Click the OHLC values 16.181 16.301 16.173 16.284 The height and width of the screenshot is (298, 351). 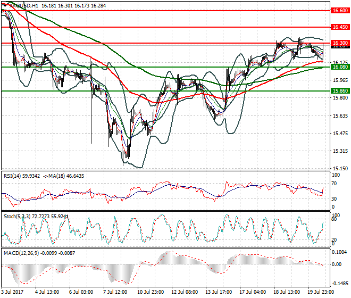(x=73, y=6)
